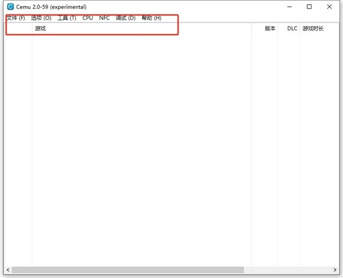Open the 工具 (T) menu
343x278 pixels.
pyautogui.click(x=66, y=18)
